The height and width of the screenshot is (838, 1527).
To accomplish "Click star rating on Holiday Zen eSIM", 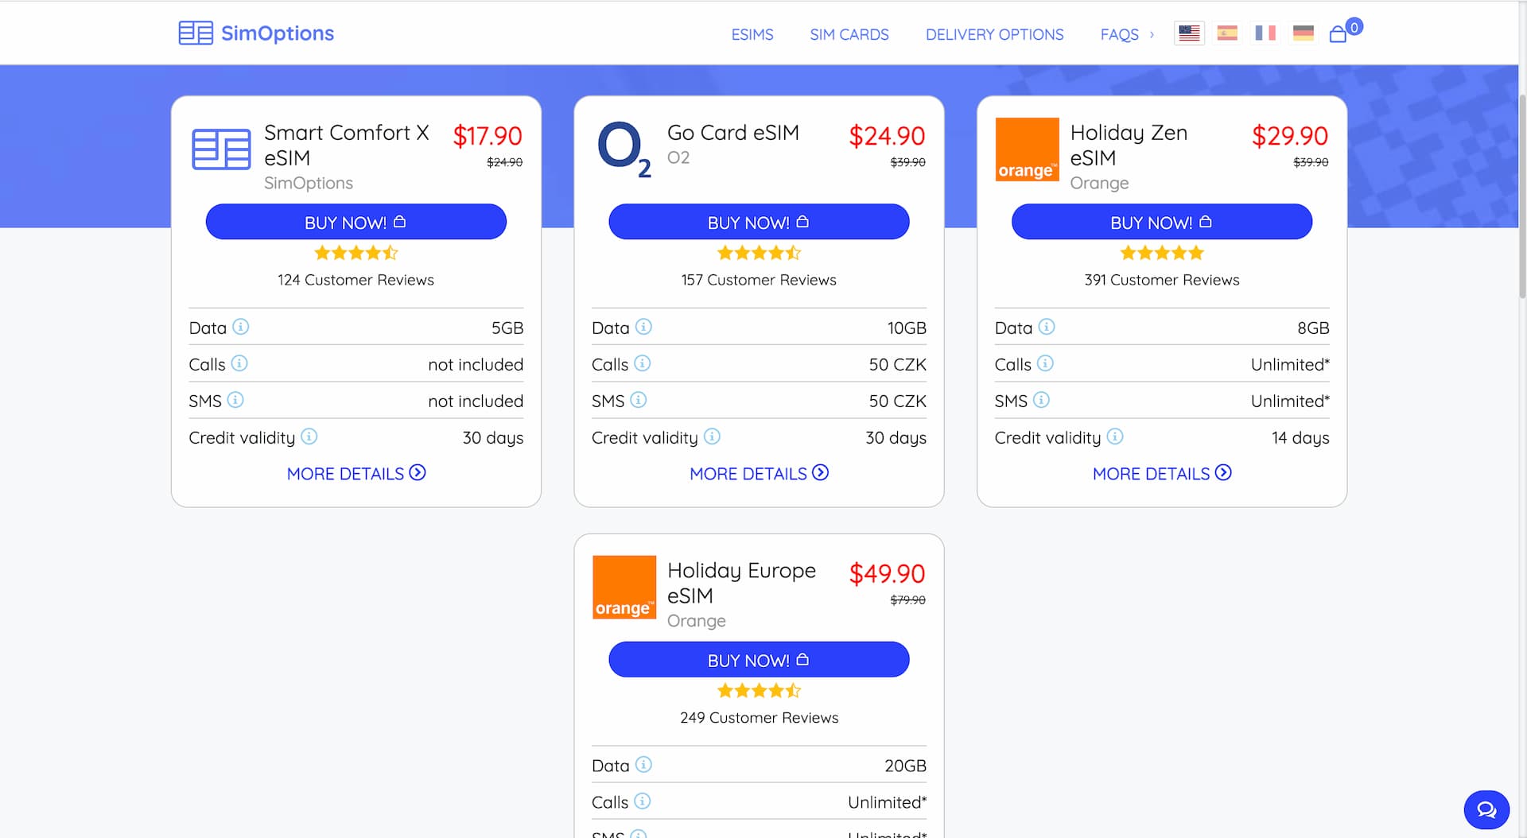I will tap(1162, 253).
